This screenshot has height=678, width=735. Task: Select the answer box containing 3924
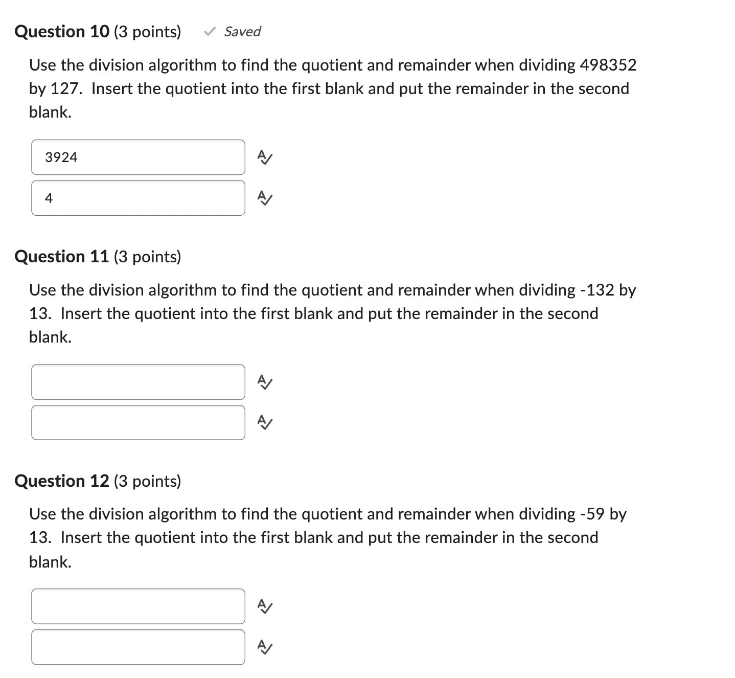[138, 157]
